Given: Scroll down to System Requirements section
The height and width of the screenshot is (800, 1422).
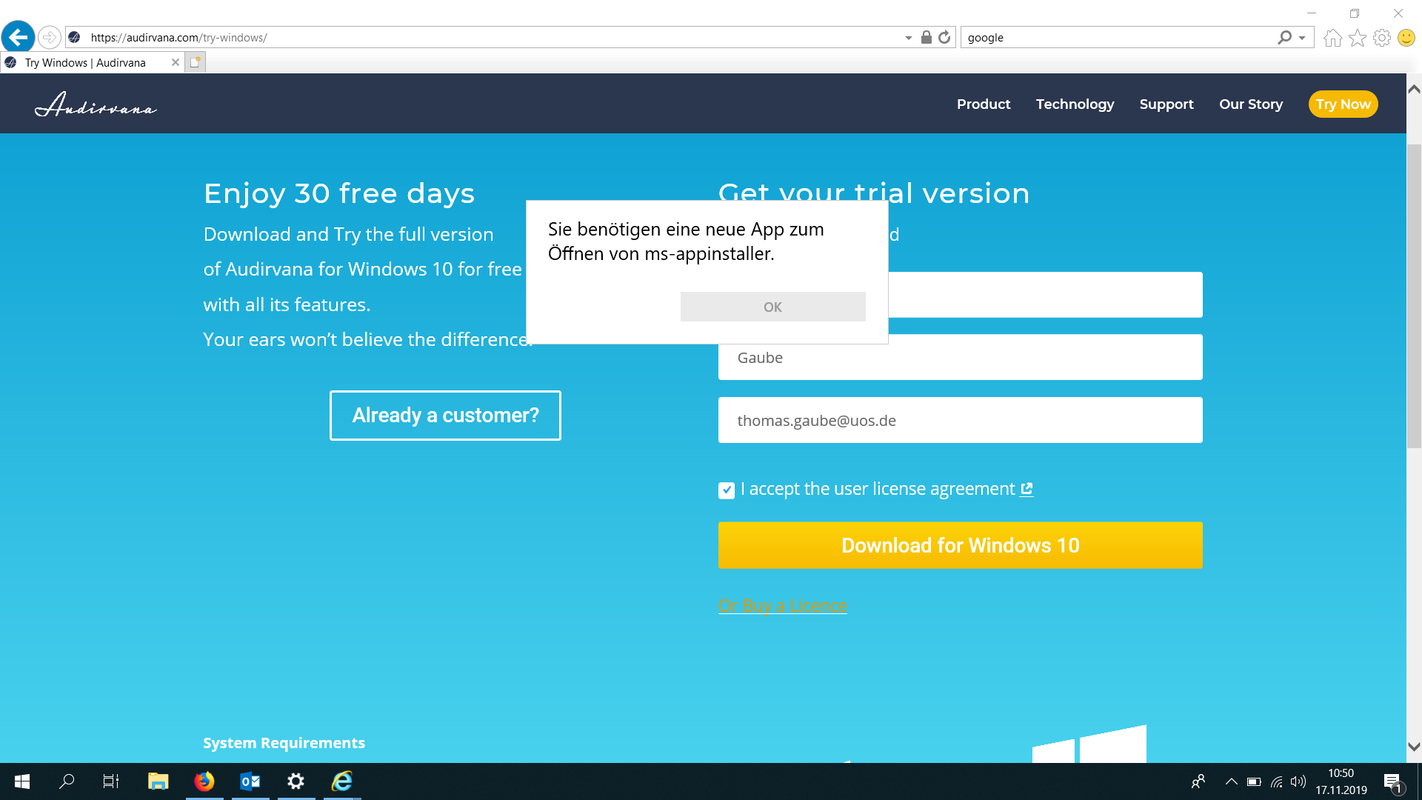Looking at the screenshot, I should pos(283,742).
